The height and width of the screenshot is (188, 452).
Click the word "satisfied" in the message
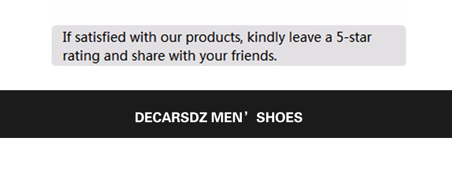(100, 37)
